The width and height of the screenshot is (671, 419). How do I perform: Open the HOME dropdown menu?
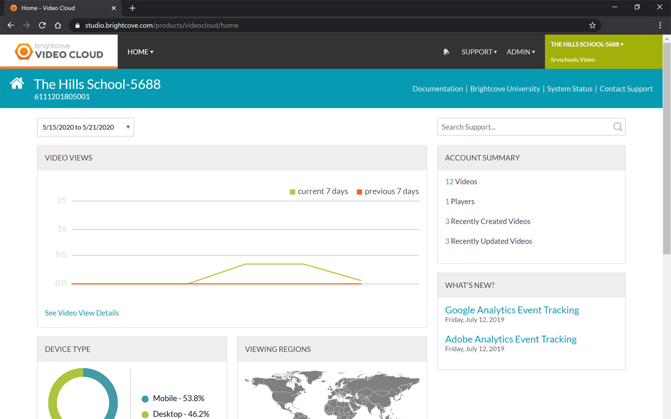140,52
